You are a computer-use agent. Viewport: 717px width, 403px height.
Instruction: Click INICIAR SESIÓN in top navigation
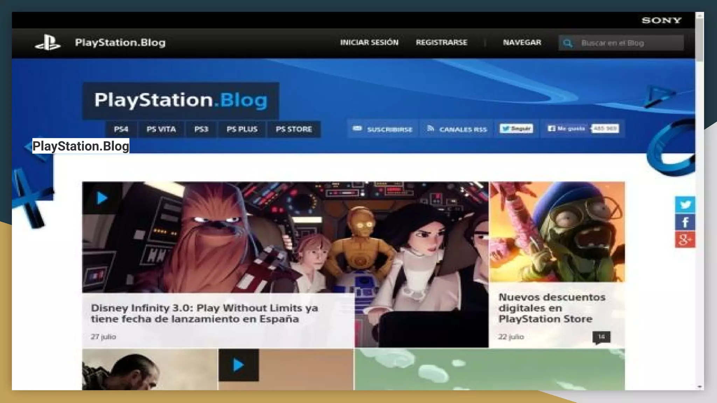click(369, 42)
